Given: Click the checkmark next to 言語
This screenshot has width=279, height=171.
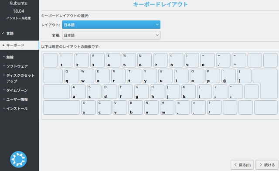Looking at the screenshot, I should [3, 33].
